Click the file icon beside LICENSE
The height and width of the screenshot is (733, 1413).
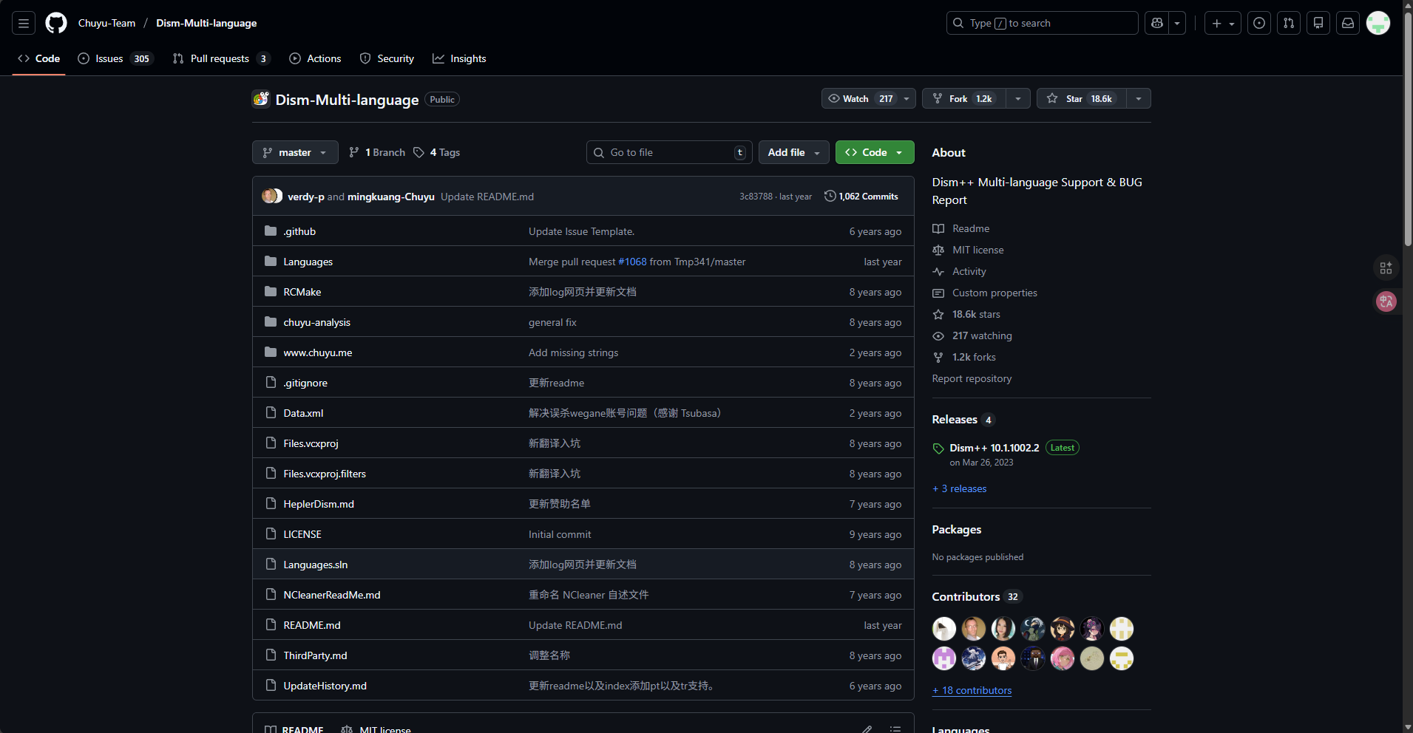click(271, 534)
